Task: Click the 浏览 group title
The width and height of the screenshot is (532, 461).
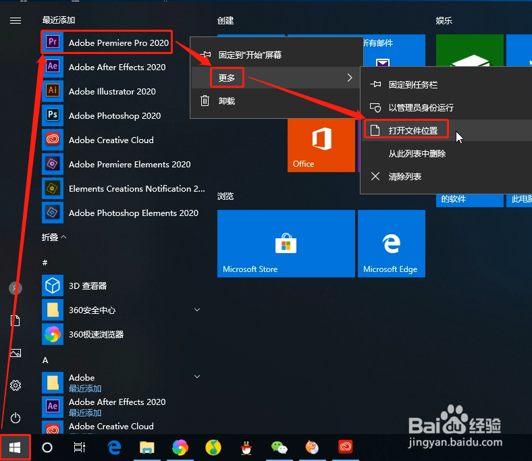Action: [x=225, y=196]
